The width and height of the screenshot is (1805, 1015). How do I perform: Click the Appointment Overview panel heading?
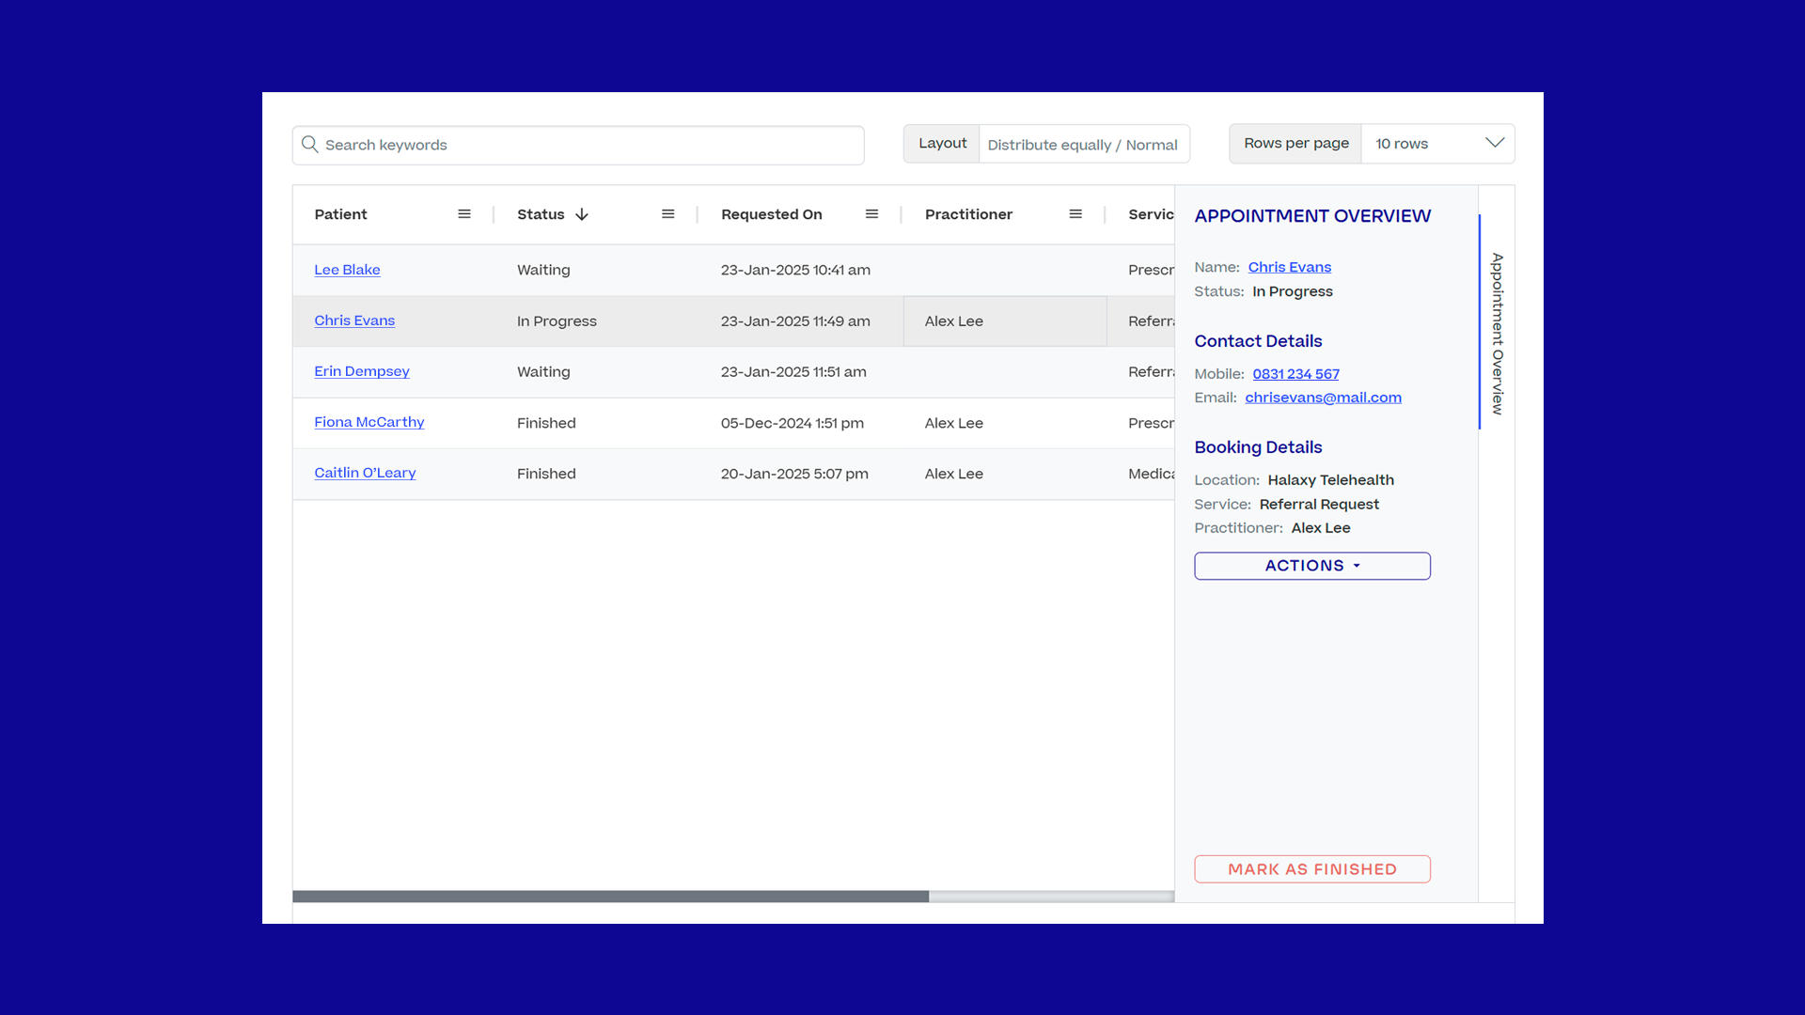[x=1312, y=216]
